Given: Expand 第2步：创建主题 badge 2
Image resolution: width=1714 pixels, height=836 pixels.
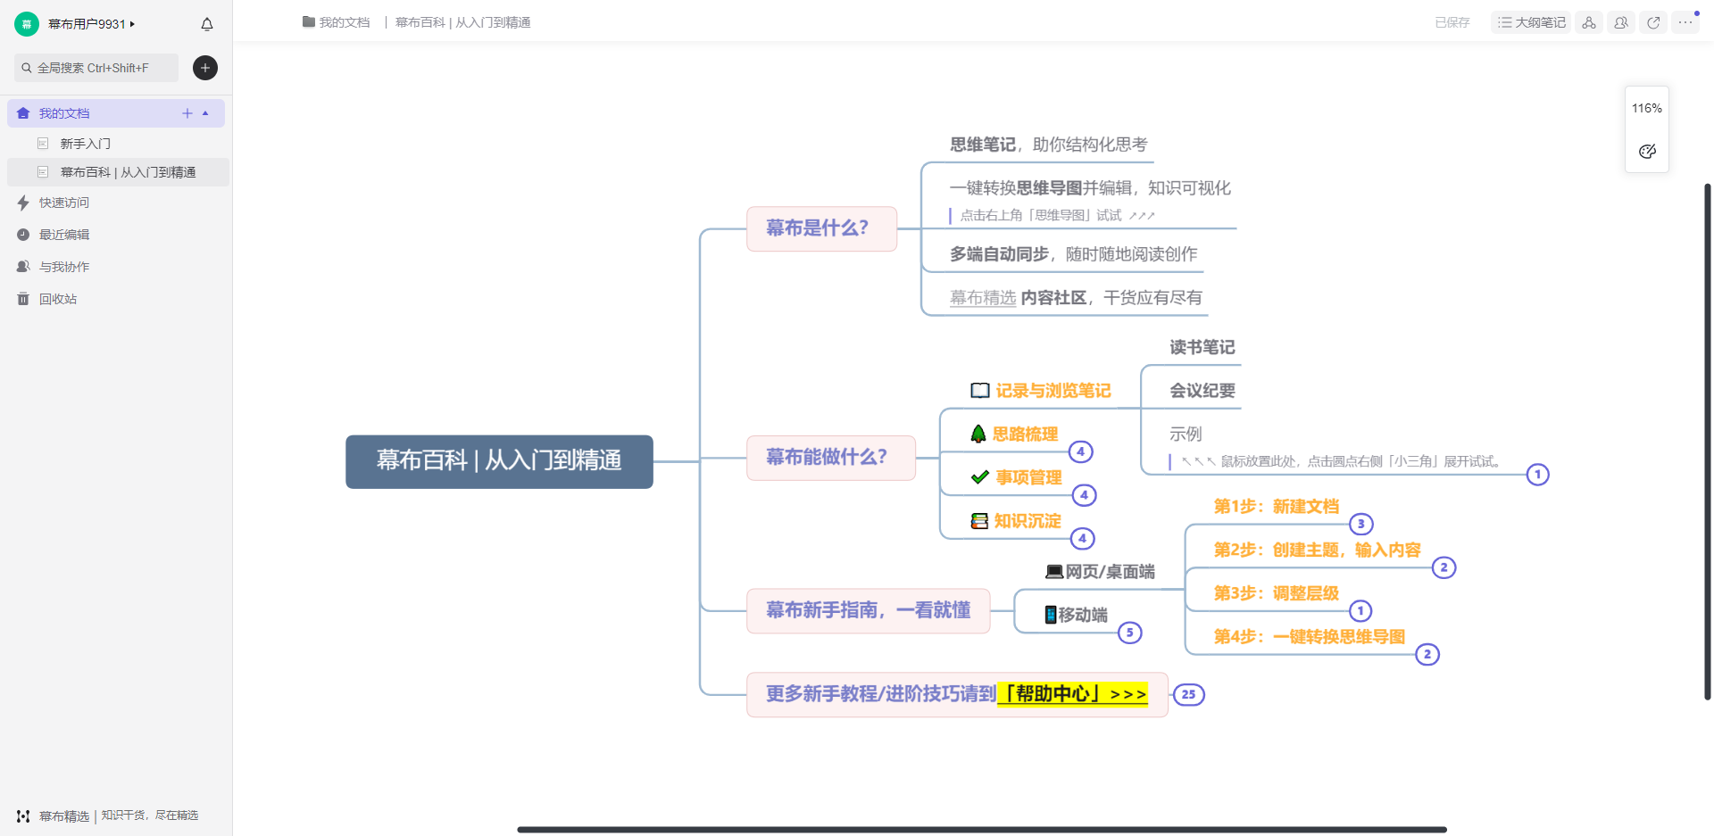Looking at the screenshot, I should [1444, 567].
